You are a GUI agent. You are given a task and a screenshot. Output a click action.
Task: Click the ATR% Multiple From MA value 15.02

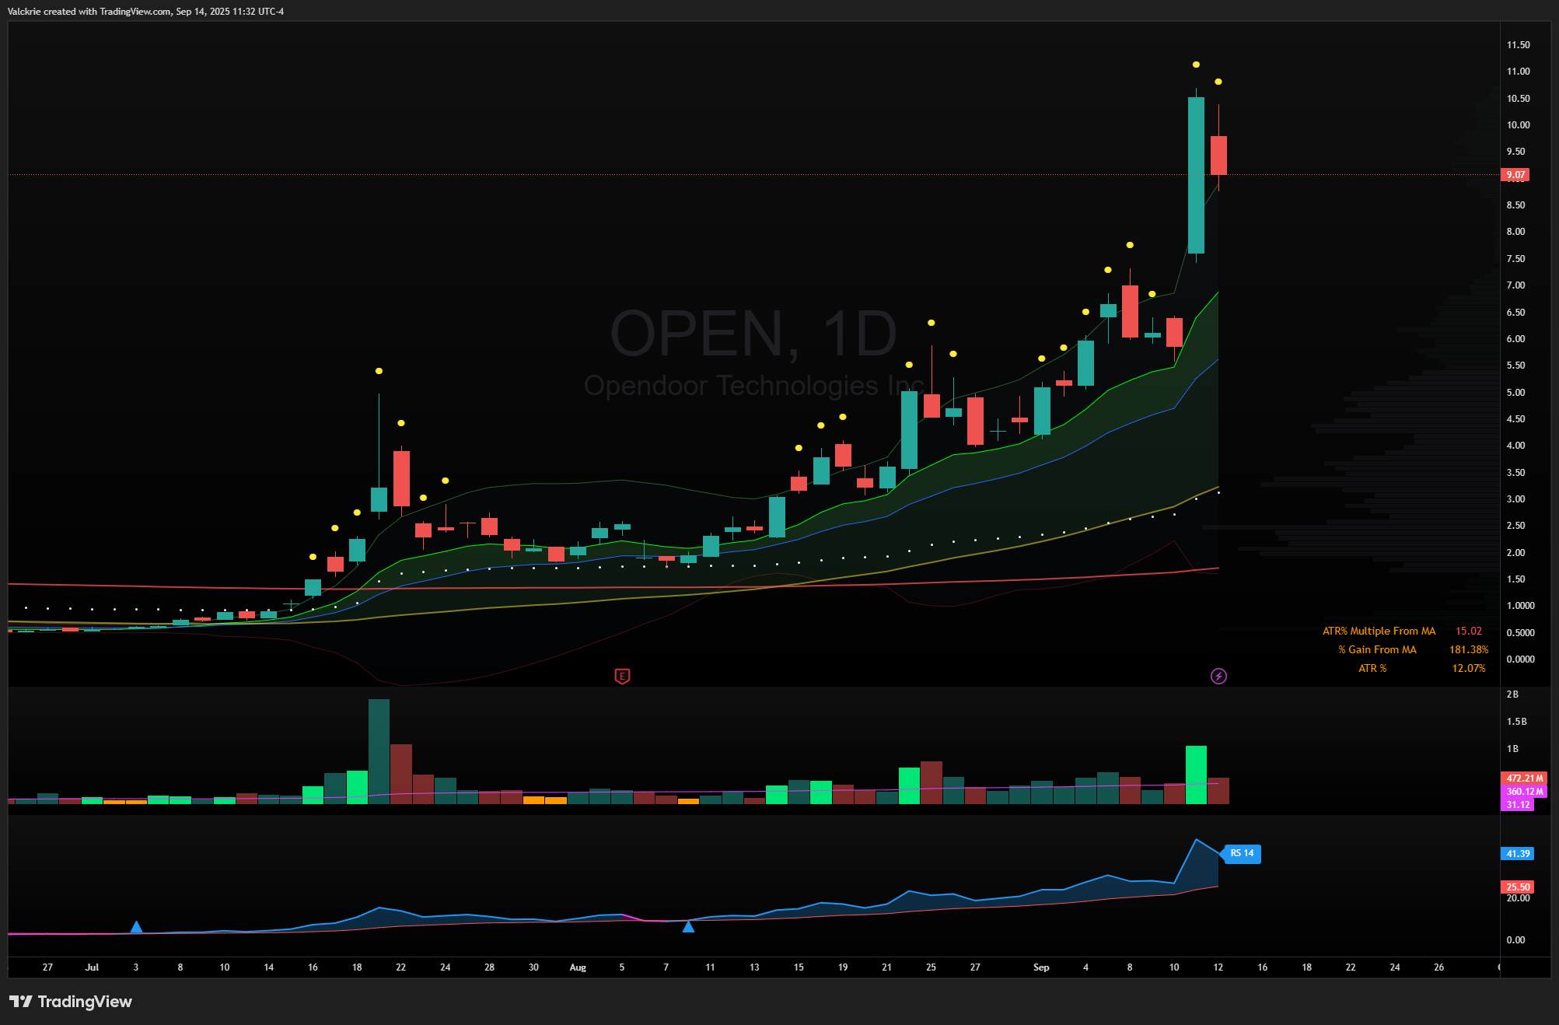(x=1468, y=631)
